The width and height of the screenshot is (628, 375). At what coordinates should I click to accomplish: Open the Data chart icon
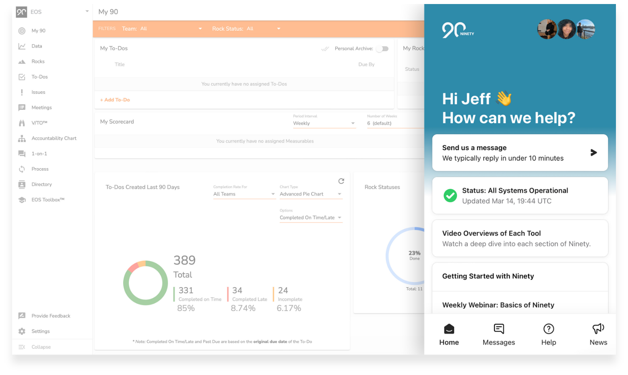click(x=22, y=46)
